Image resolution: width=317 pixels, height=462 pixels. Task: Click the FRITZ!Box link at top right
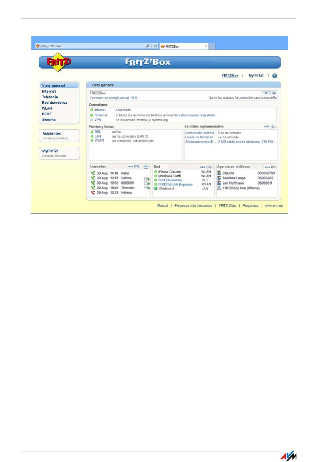[230, 76]
